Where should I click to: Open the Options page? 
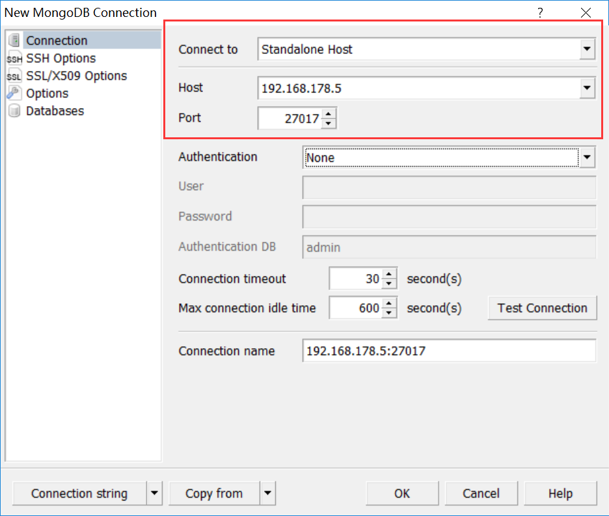click(47, 93)
